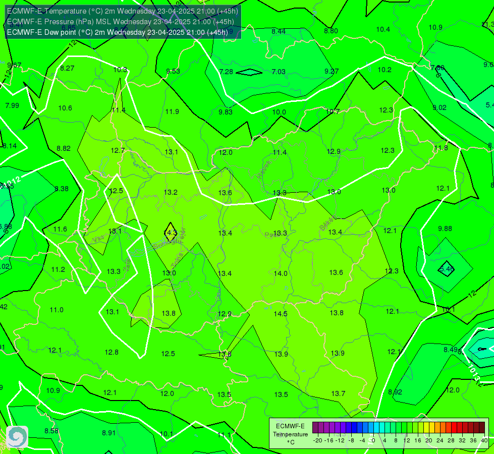
Task: Select the ECMWF-E Temperature 2m layer title
Action: 122,11
